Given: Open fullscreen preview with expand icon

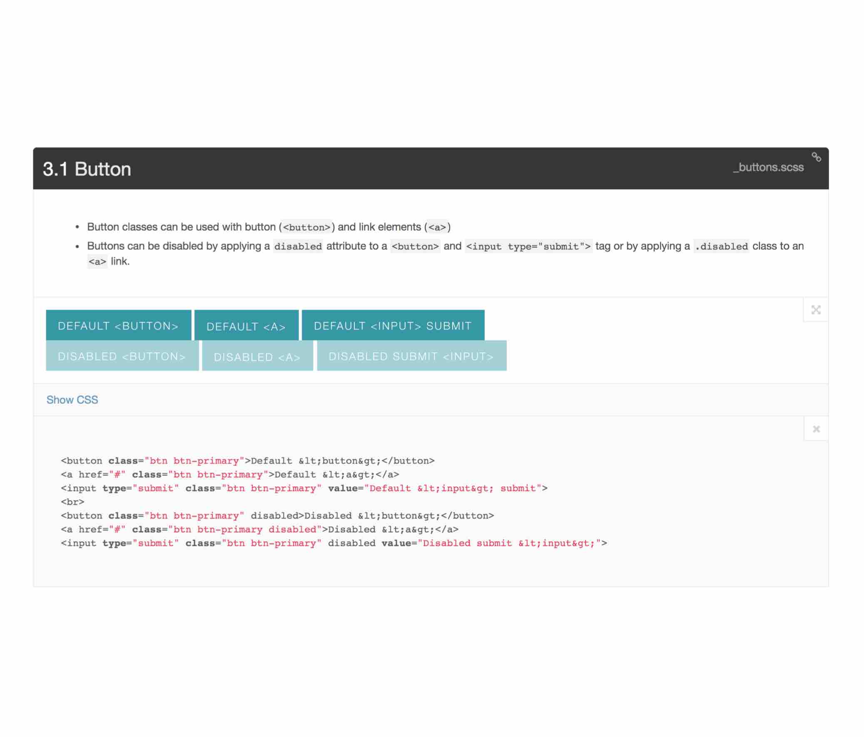Looking at the screenshot, I should click(816, 310).
